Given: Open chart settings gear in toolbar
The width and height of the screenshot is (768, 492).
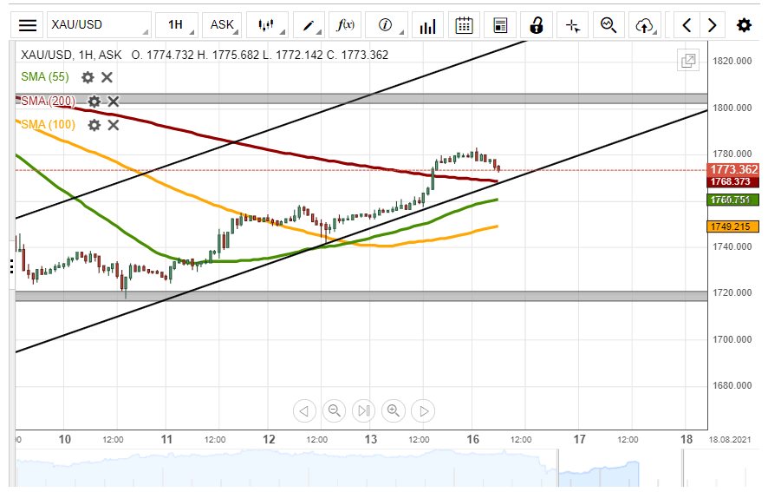Looking at the screenshot, I should click(744, 25).
